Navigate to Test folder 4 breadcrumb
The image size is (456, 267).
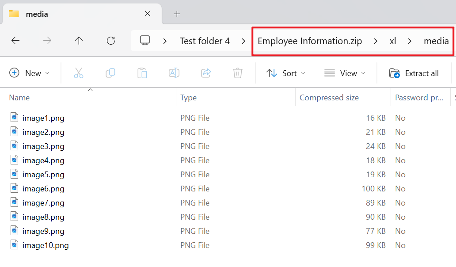click(205, 41)
